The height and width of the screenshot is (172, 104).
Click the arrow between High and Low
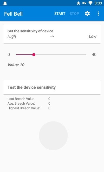pyautogui.click(x=52, y=36)
